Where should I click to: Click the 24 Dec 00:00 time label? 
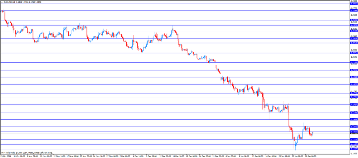click(x=205, y=157)
